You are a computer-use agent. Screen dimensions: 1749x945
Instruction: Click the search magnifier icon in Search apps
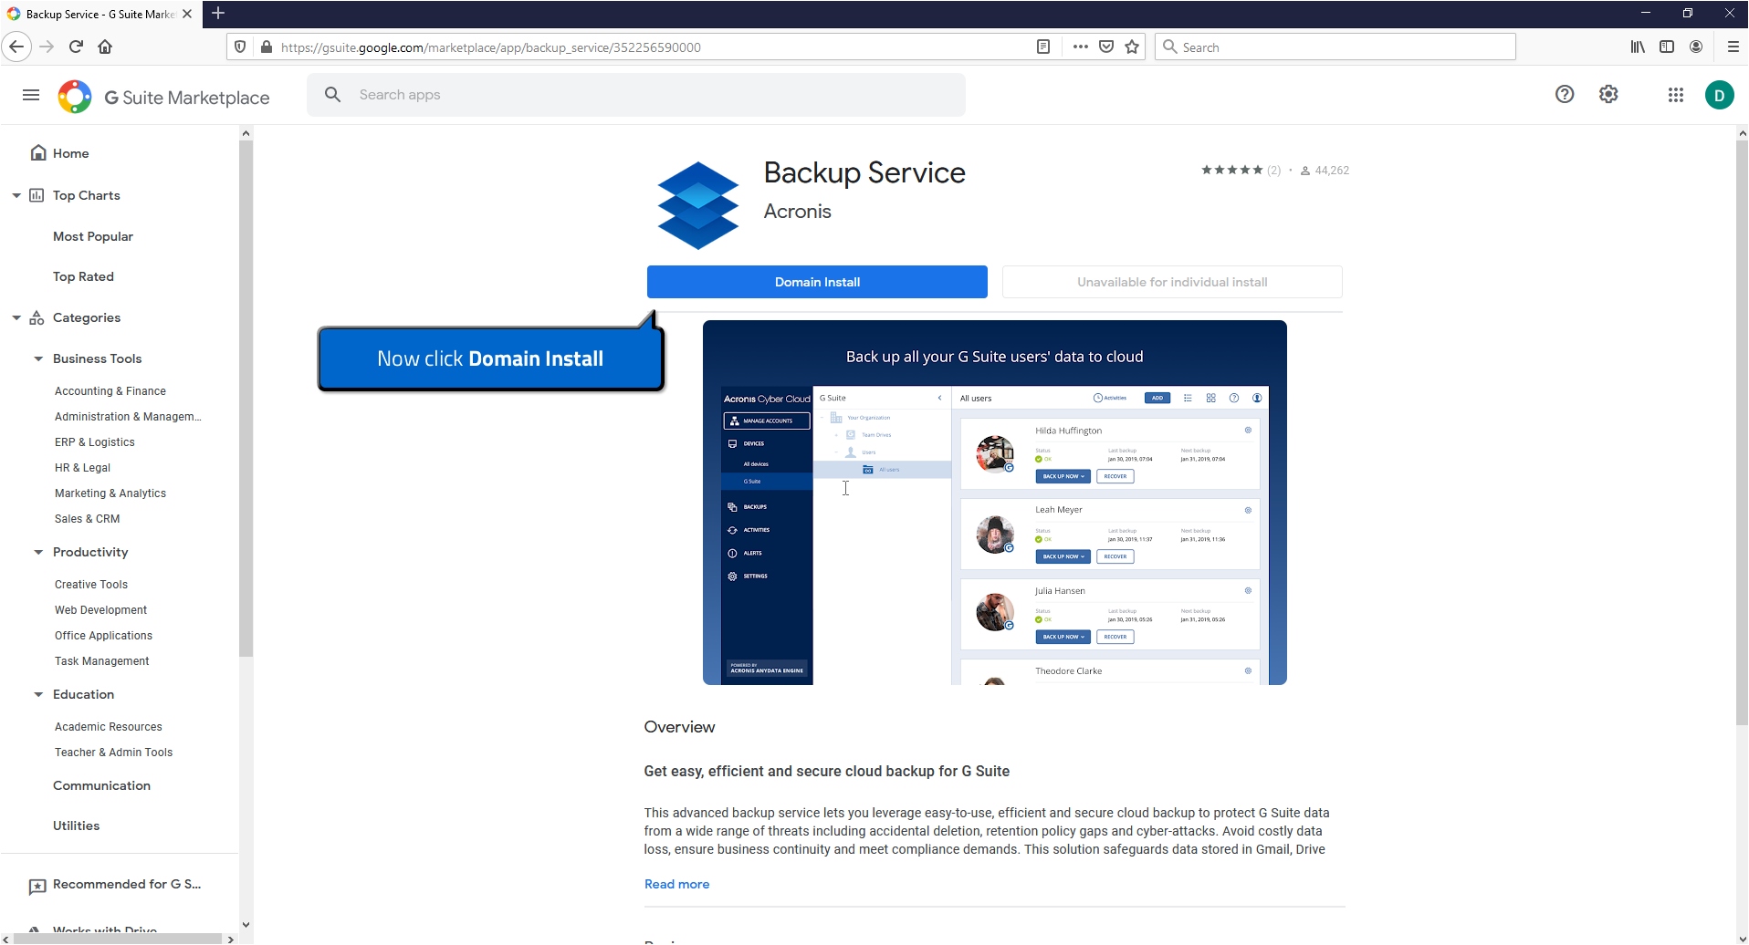[x=333, y=95]
